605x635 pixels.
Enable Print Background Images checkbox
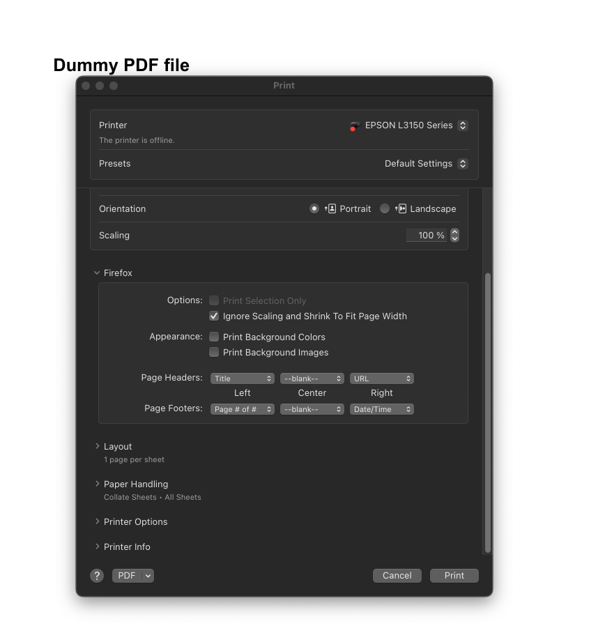pos(214,352)
